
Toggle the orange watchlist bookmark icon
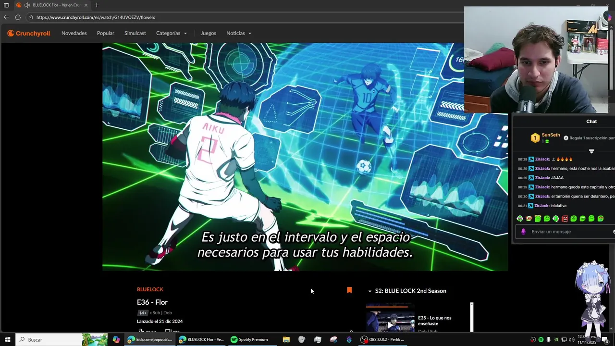[349, 290]
